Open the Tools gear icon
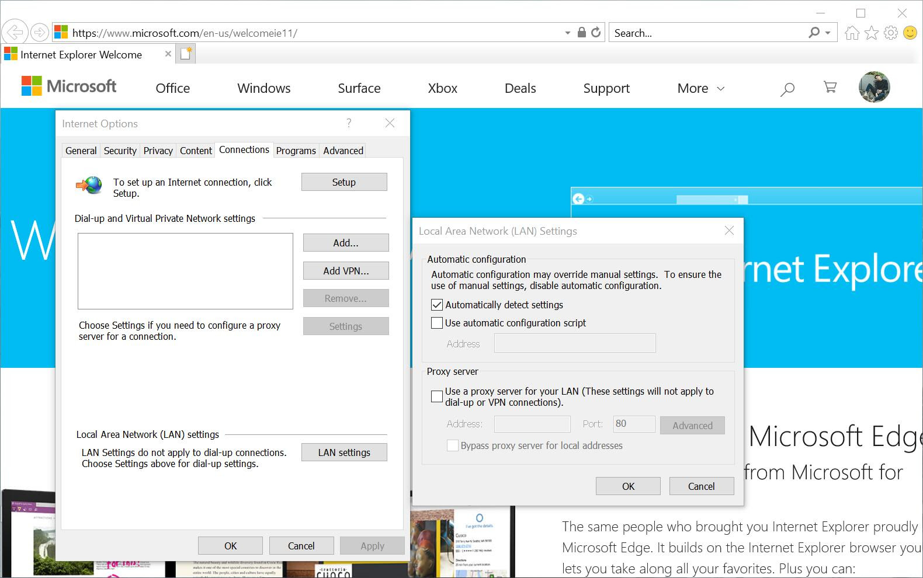The height and width of the screenshot is (578, 923). (890, 33)
